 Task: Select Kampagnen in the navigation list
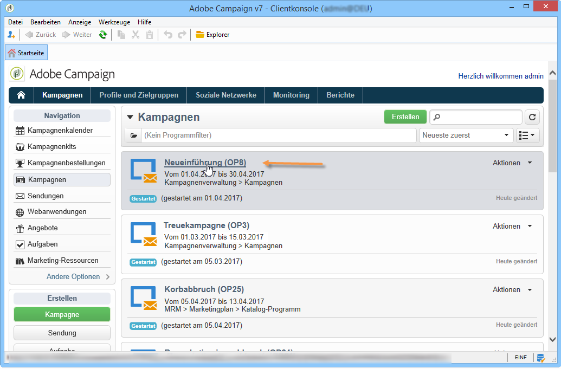[62, 180]
